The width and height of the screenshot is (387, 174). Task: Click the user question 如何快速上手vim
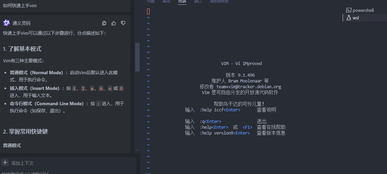20,5
